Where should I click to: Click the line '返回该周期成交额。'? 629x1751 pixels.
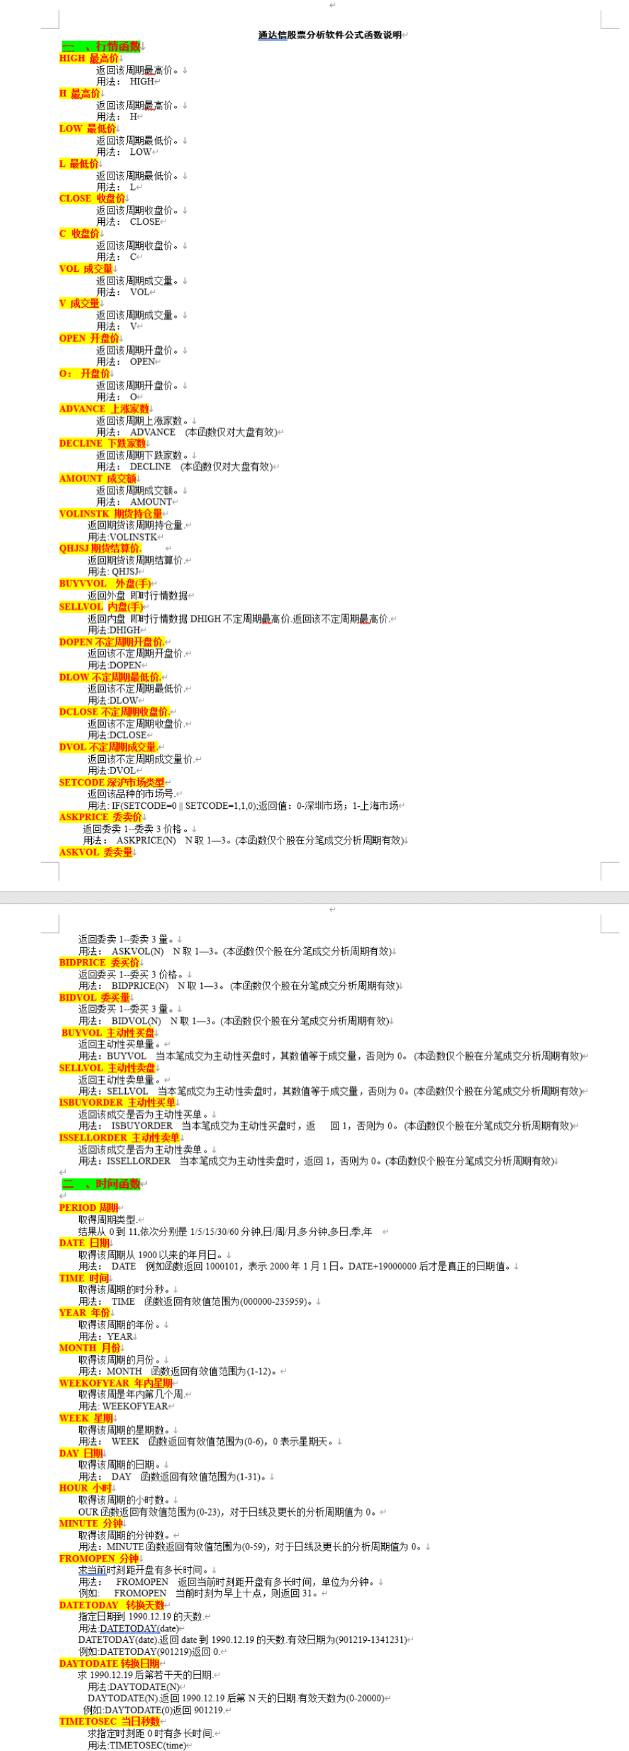(x=138, y=490)
